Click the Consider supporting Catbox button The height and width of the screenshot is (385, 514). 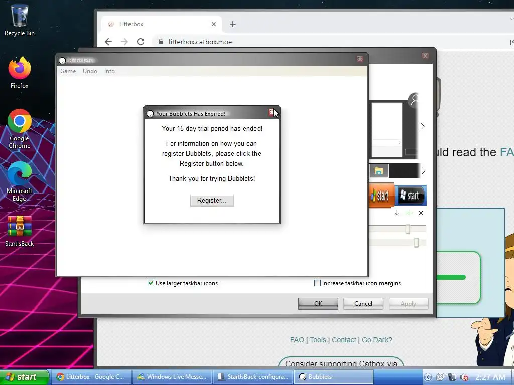341,361
